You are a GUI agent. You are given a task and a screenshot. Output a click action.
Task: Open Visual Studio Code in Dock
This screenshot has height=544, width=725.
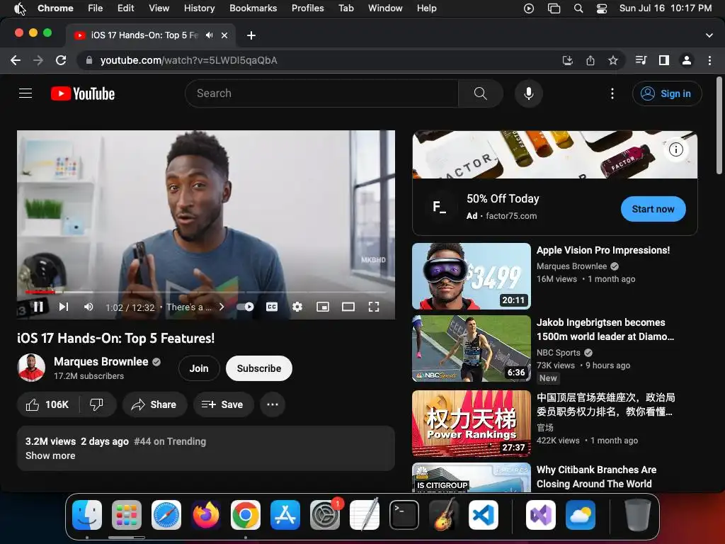pos(483,515)
